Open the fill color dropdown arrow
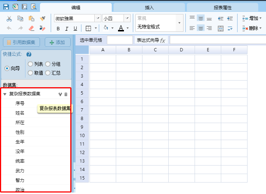 tap(112, 28)
